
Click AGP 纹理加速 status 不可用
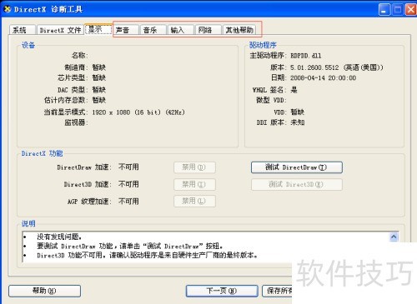point(128,201)
